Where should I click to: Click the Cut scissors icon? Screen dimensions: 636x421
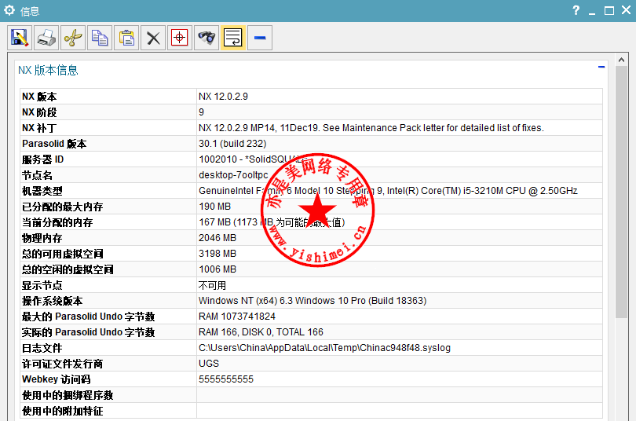[73, 38]
